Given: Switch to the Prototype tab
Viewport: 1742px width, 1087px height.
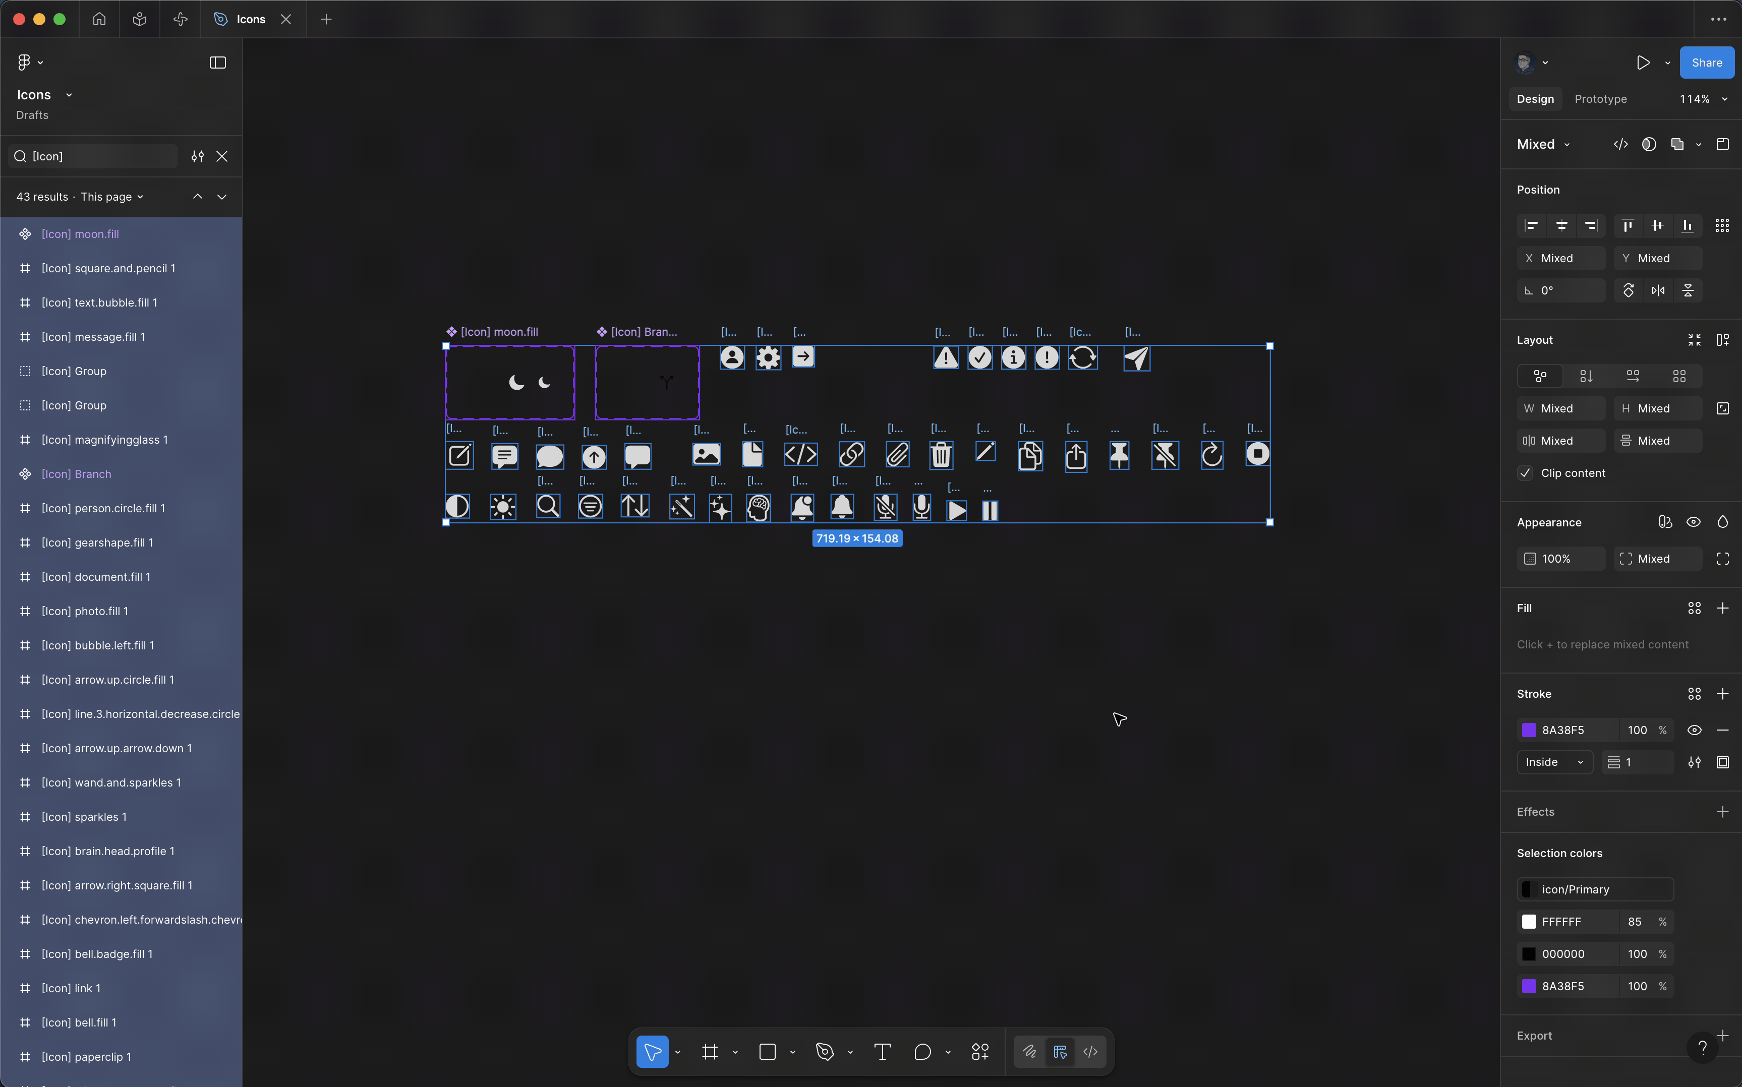Looking at the screenshot, I should click(x=1600, y=99).
